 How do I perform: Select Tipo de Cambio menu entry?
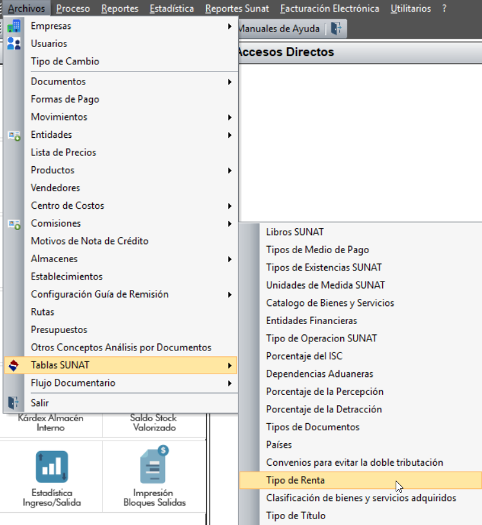(x=120, y=61)
